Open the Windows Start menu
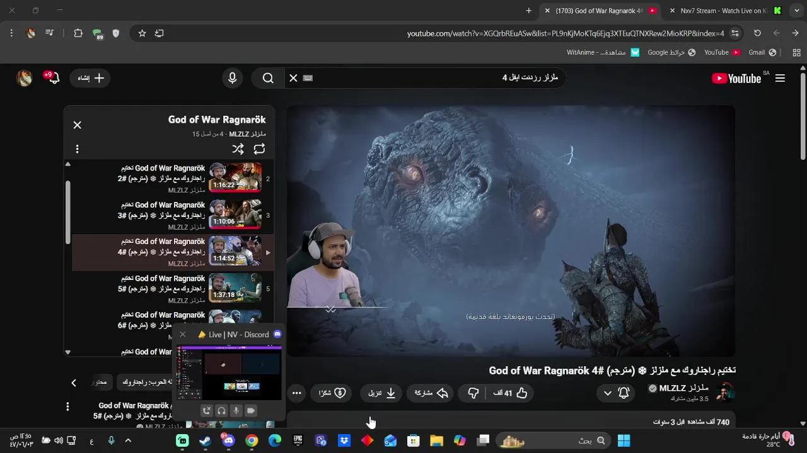 (x=624, y=441)
